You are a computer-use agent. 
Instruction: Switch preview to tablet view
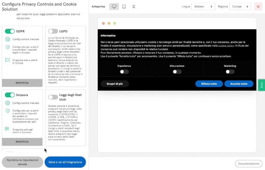coord(124,6)
